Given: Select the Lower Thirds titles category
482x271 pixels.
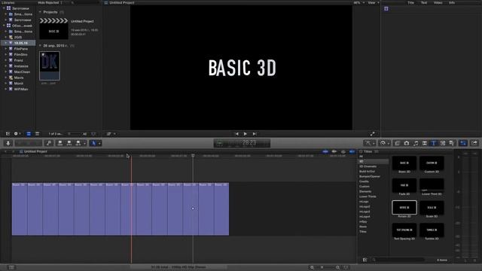Looking at the screenshot, I should (x=368, y=196).
